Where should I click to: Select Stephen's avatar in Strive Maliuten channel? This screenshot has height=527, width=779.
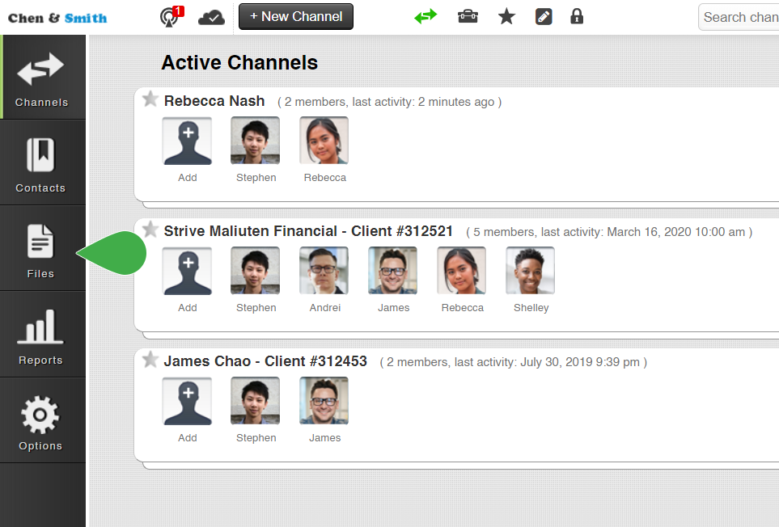pos(256,271)
